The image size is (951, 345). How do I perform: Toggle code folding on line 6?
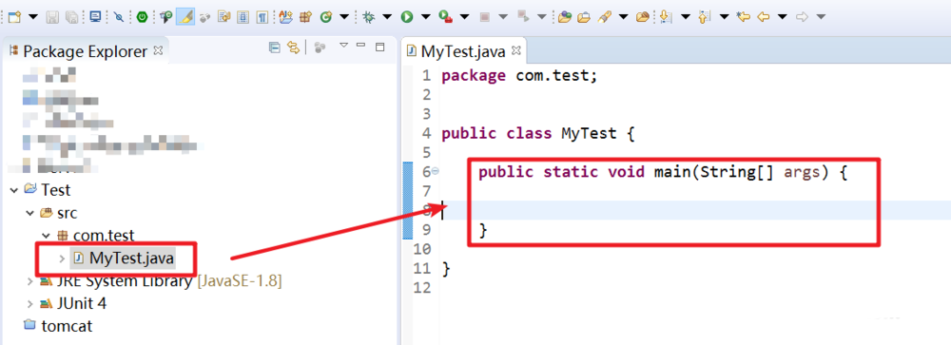pos(435,172)
